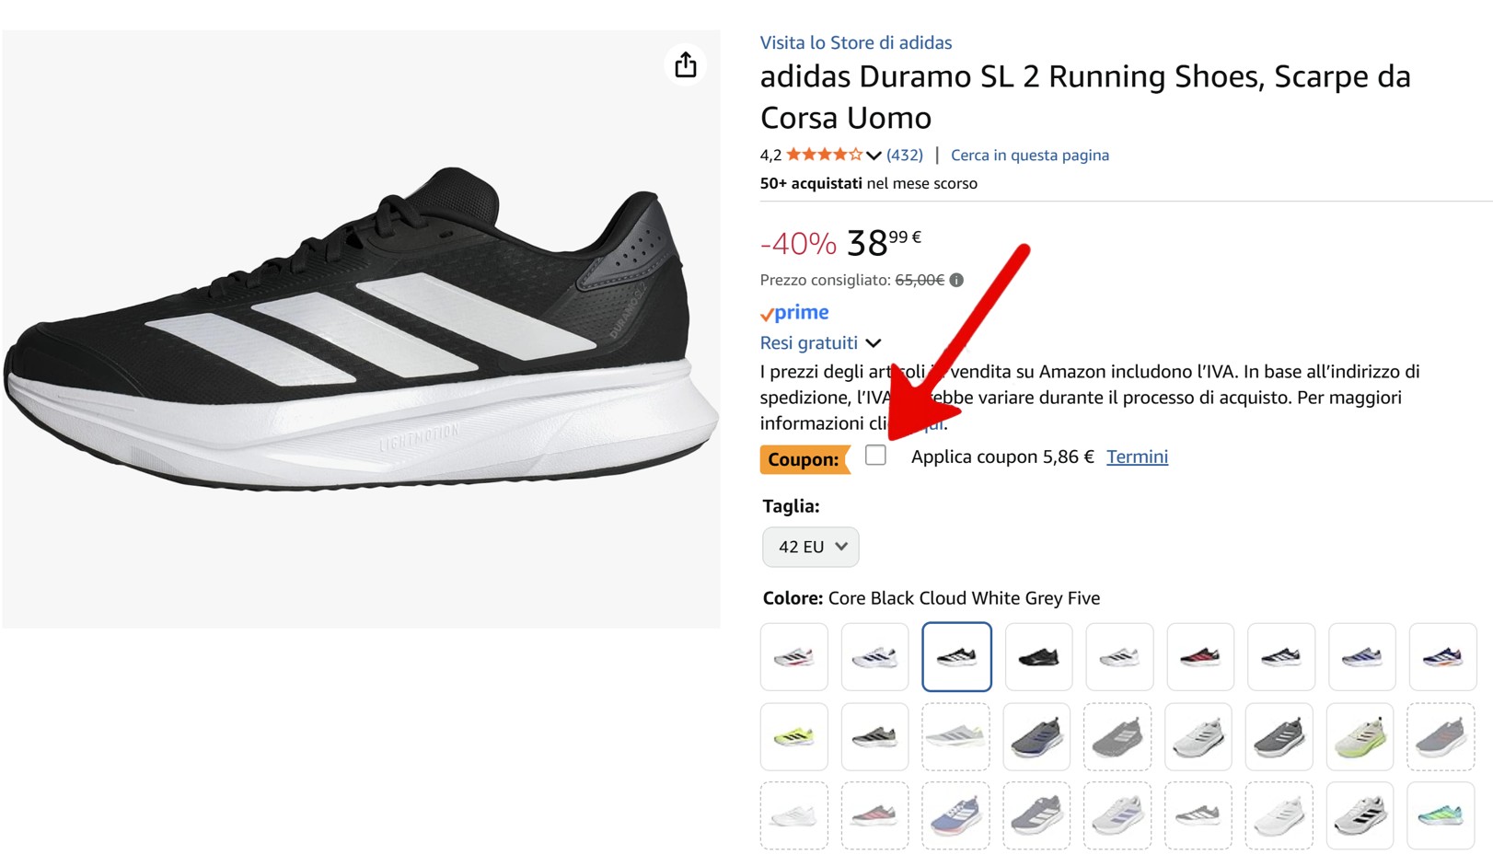Image resolution: width=1493 pixels, height=855 pixels.
Task: Select the all-black shoe color variant
Action: 1037,656
